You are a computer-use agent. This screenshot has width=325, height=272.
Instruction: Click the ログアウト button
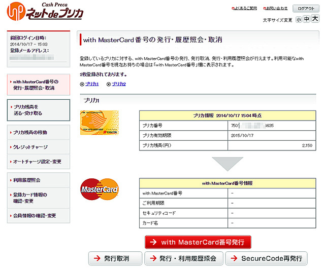click(306, 9)
